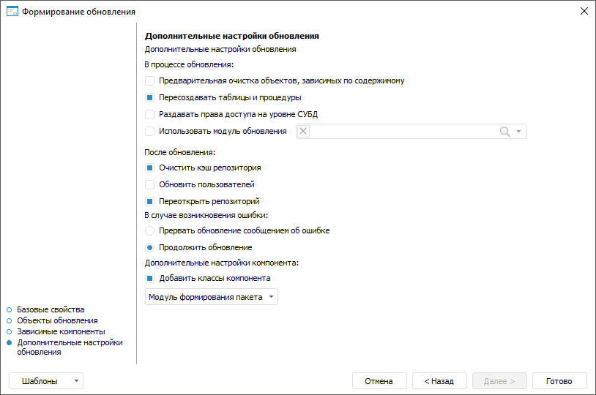Screen dimensions: 596x395
Task: Check 'Использовать модуль обновления' option
Action: [x=149, y=132]
